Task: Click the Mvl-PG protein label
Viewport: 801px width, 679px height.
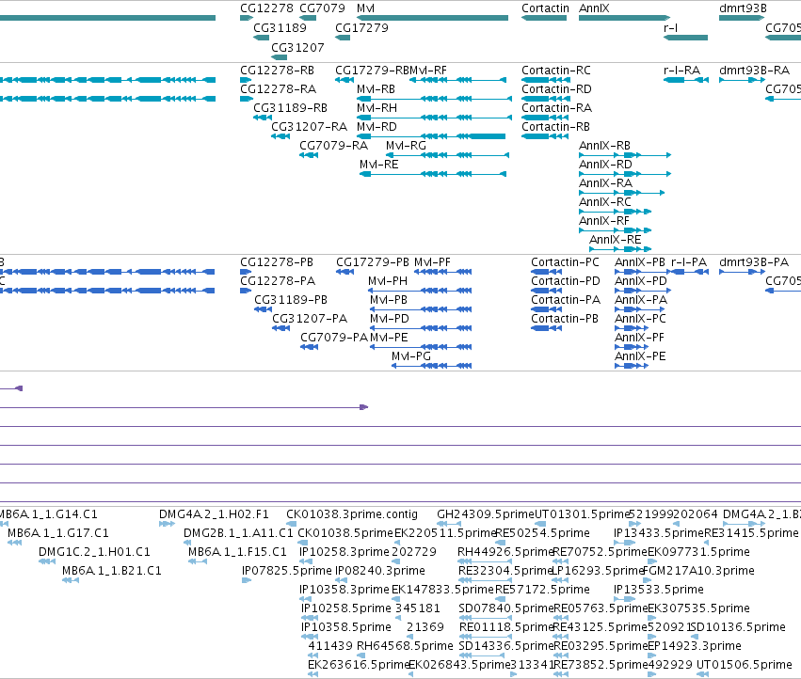Action: tap(410, 355)
